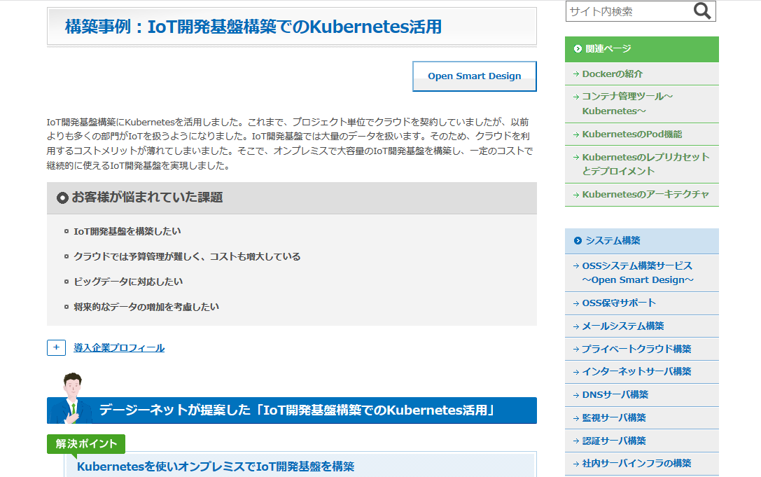This screenshot has width=761, height=477.
Task: Go to プライベートクラウド構築 page
Action: (x=636, y=349)
